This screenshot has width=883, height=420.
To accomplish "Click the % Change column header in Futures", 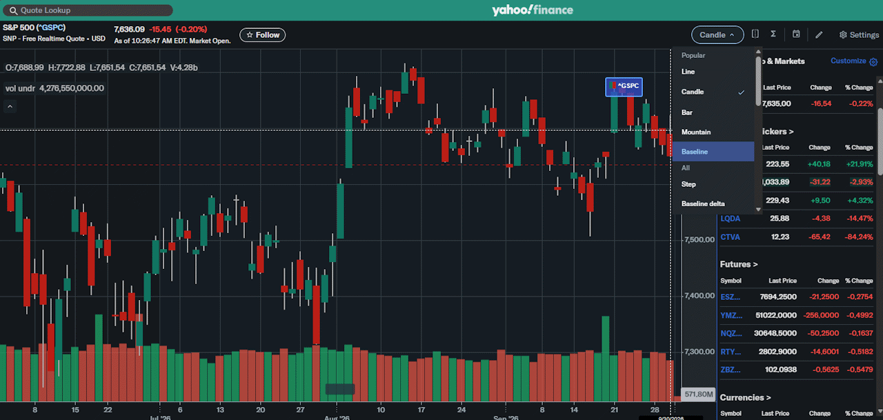I will (x=859, y=281).
